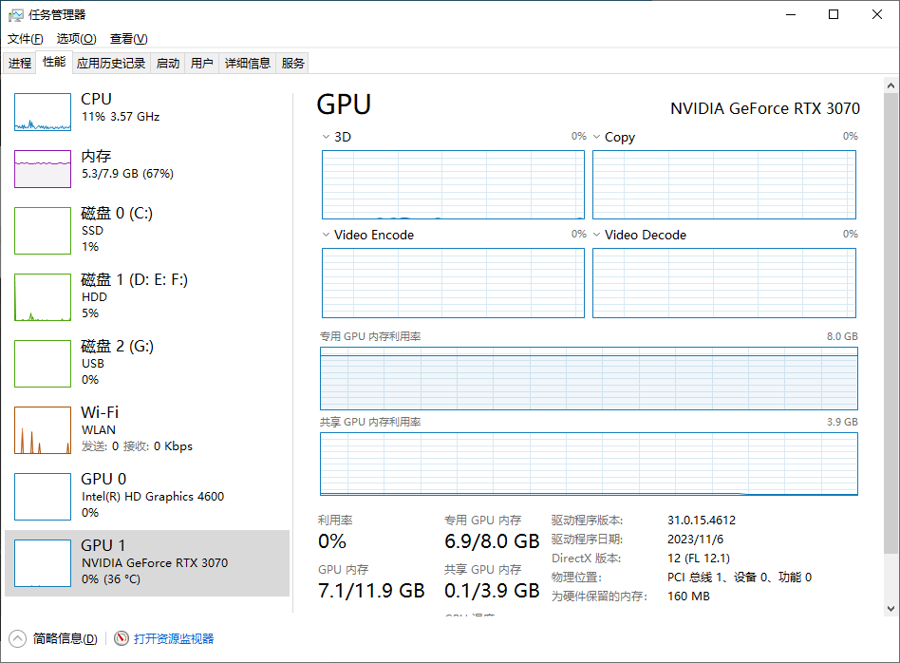This screenshot has width=900, height=663.
Task: Click the 3D engine usage graph
Action: (453, 185)
